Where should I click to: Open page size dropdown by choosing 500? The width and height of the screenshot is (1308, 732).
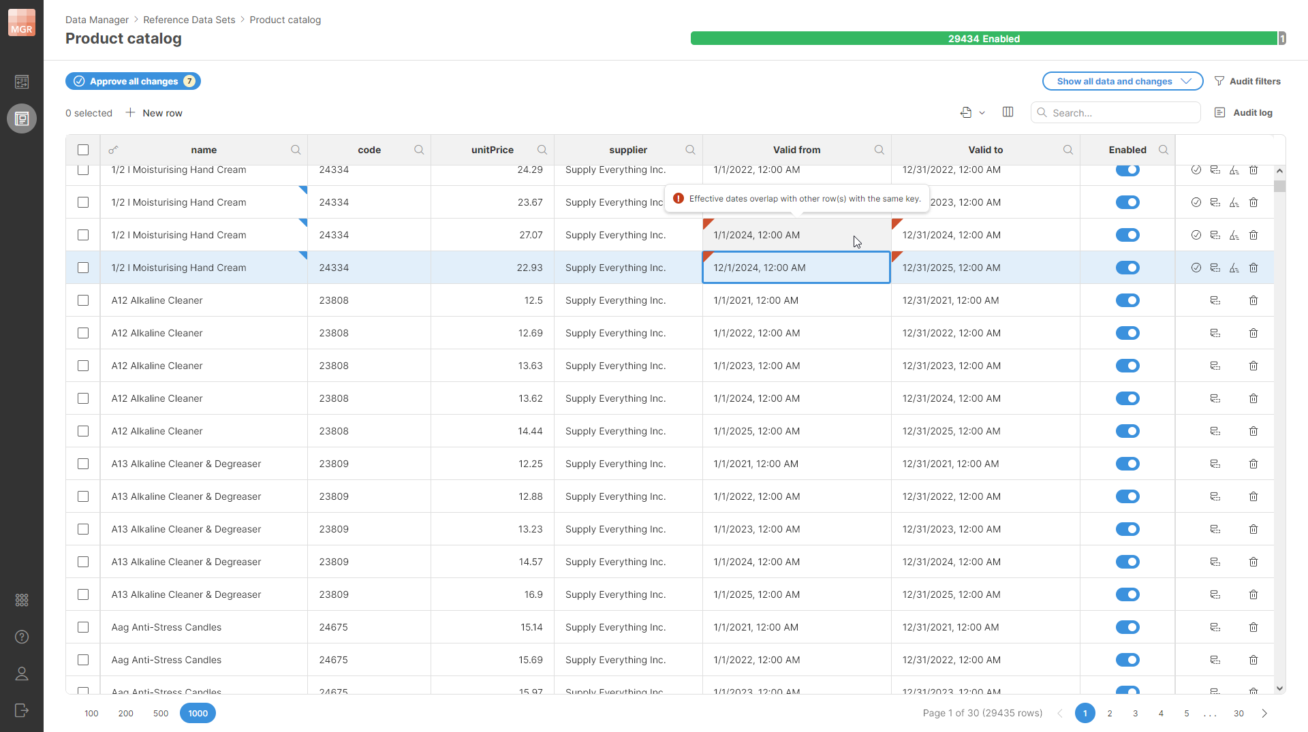[x=161, y=713]
